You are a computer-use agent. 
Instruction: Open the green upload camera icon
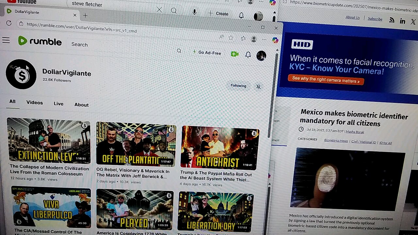[234, 54]
